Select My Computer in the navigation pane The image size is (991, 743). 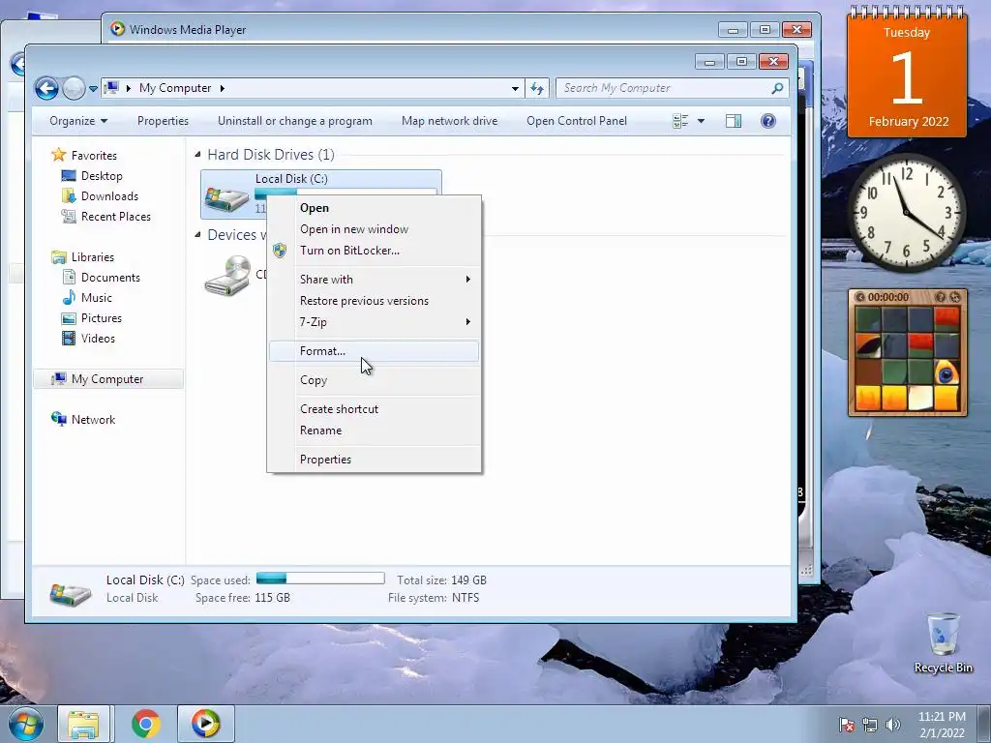(x=107, y=379)
